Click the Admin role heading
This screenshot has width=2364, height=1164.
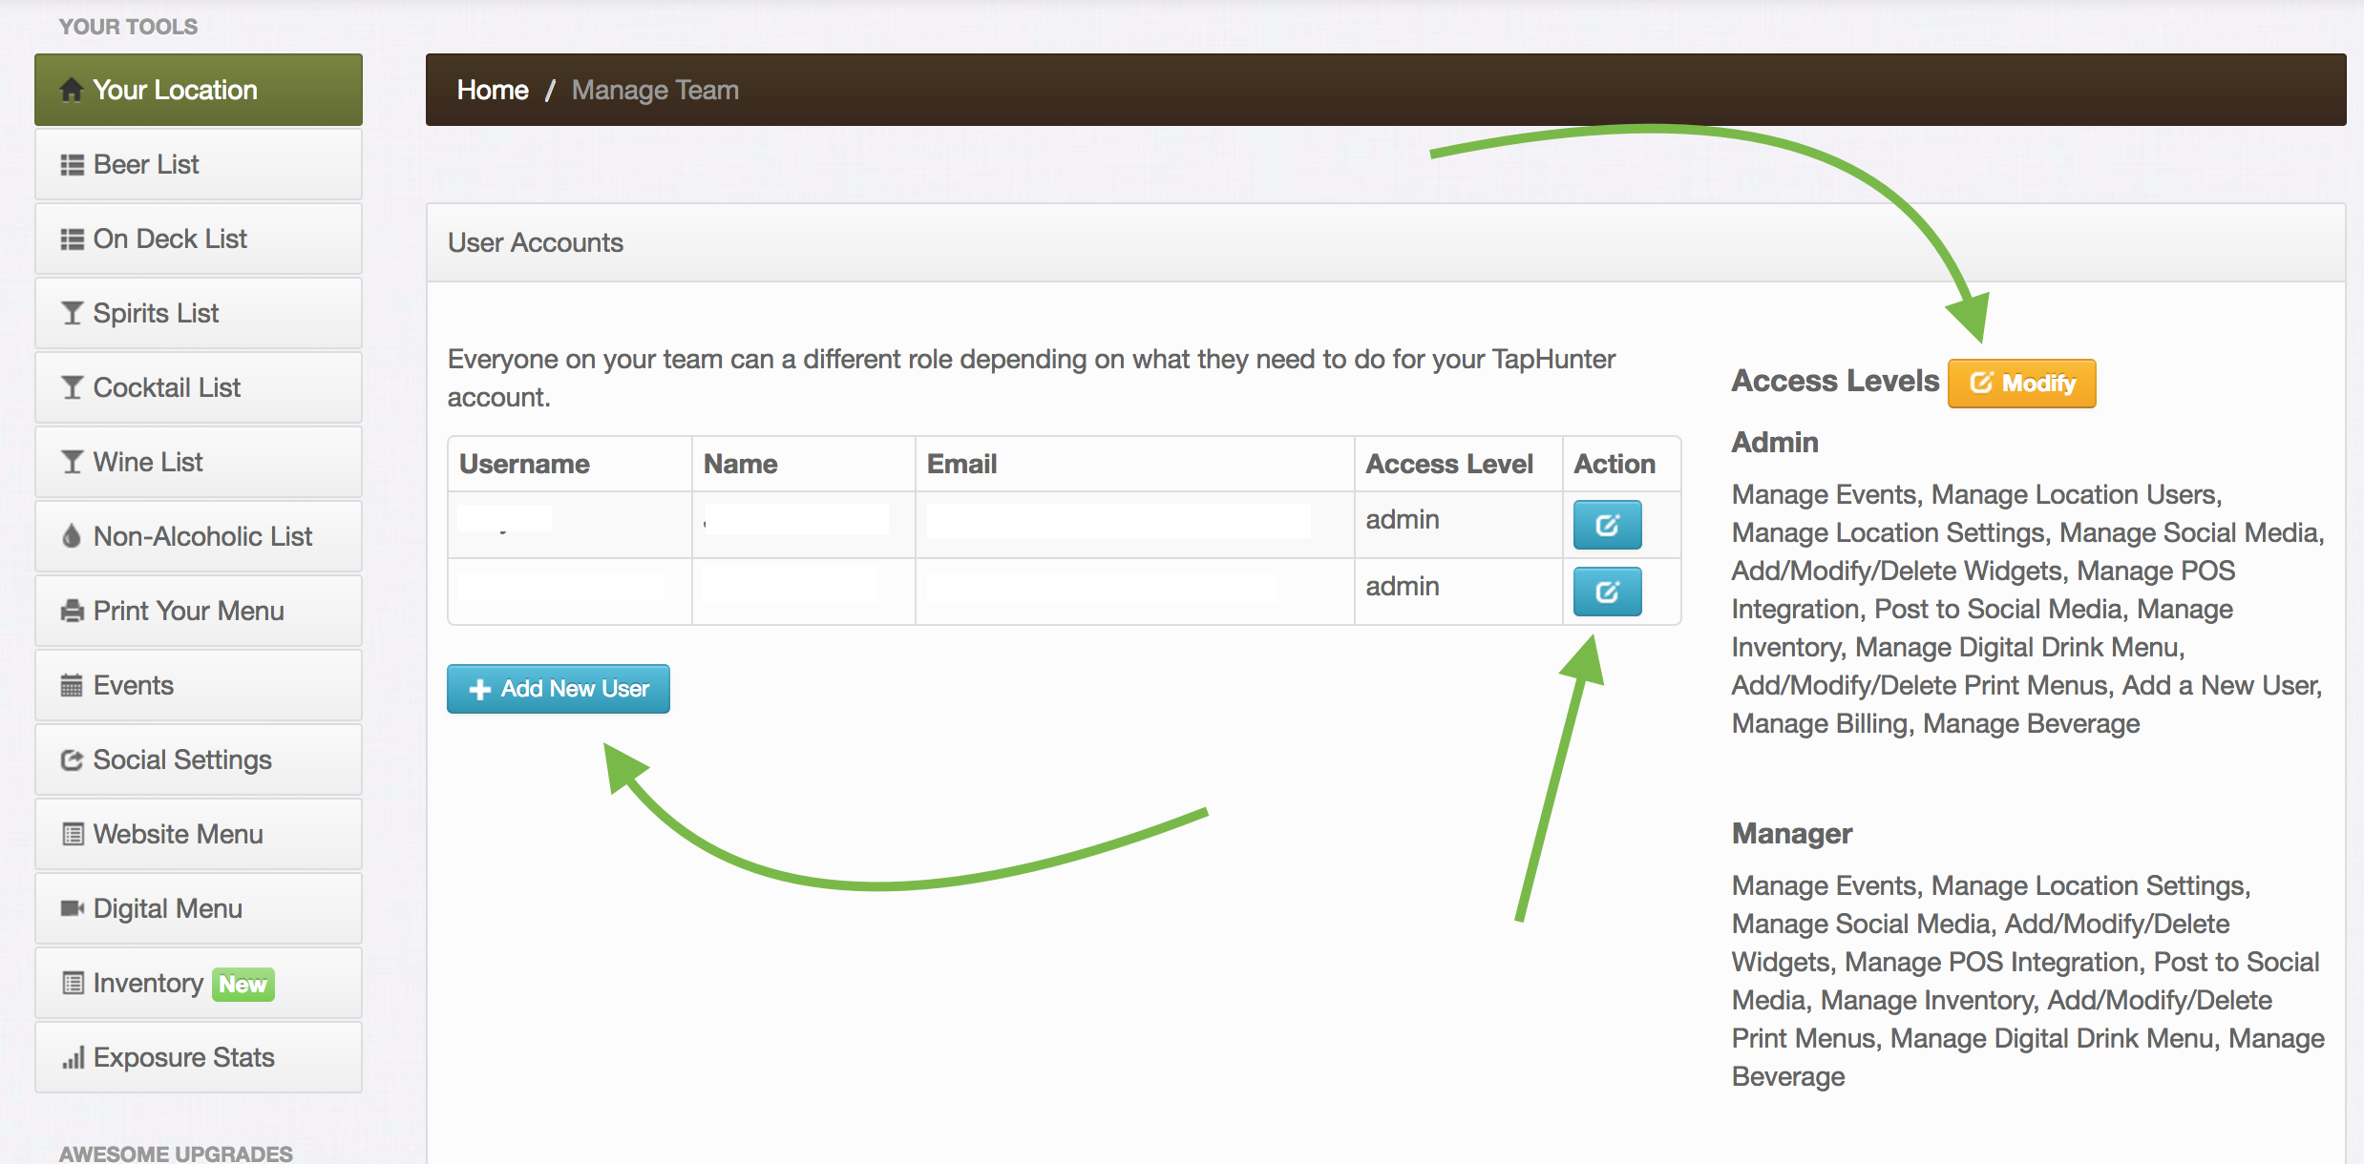(1775, 442)
